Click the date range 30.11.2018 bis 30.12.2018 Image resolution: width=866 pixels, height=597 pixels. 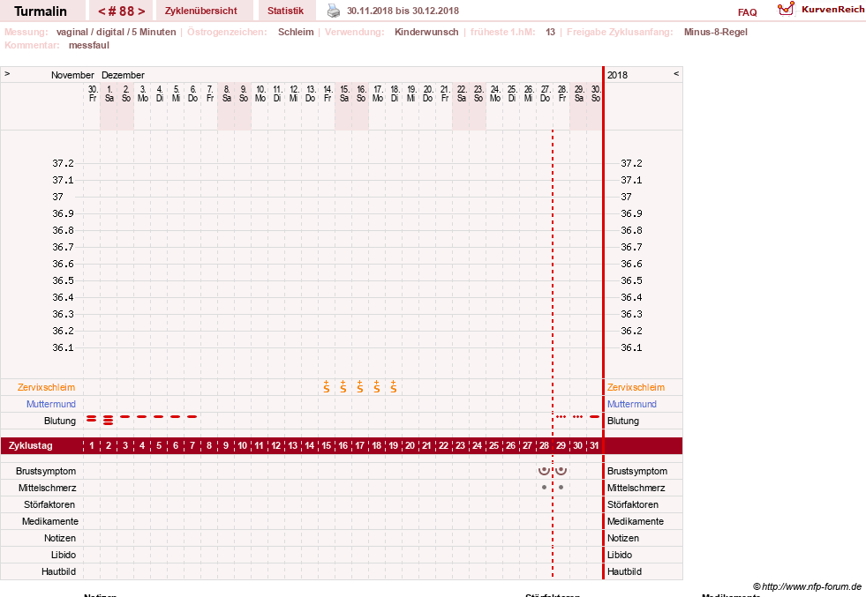coord(403,11)
